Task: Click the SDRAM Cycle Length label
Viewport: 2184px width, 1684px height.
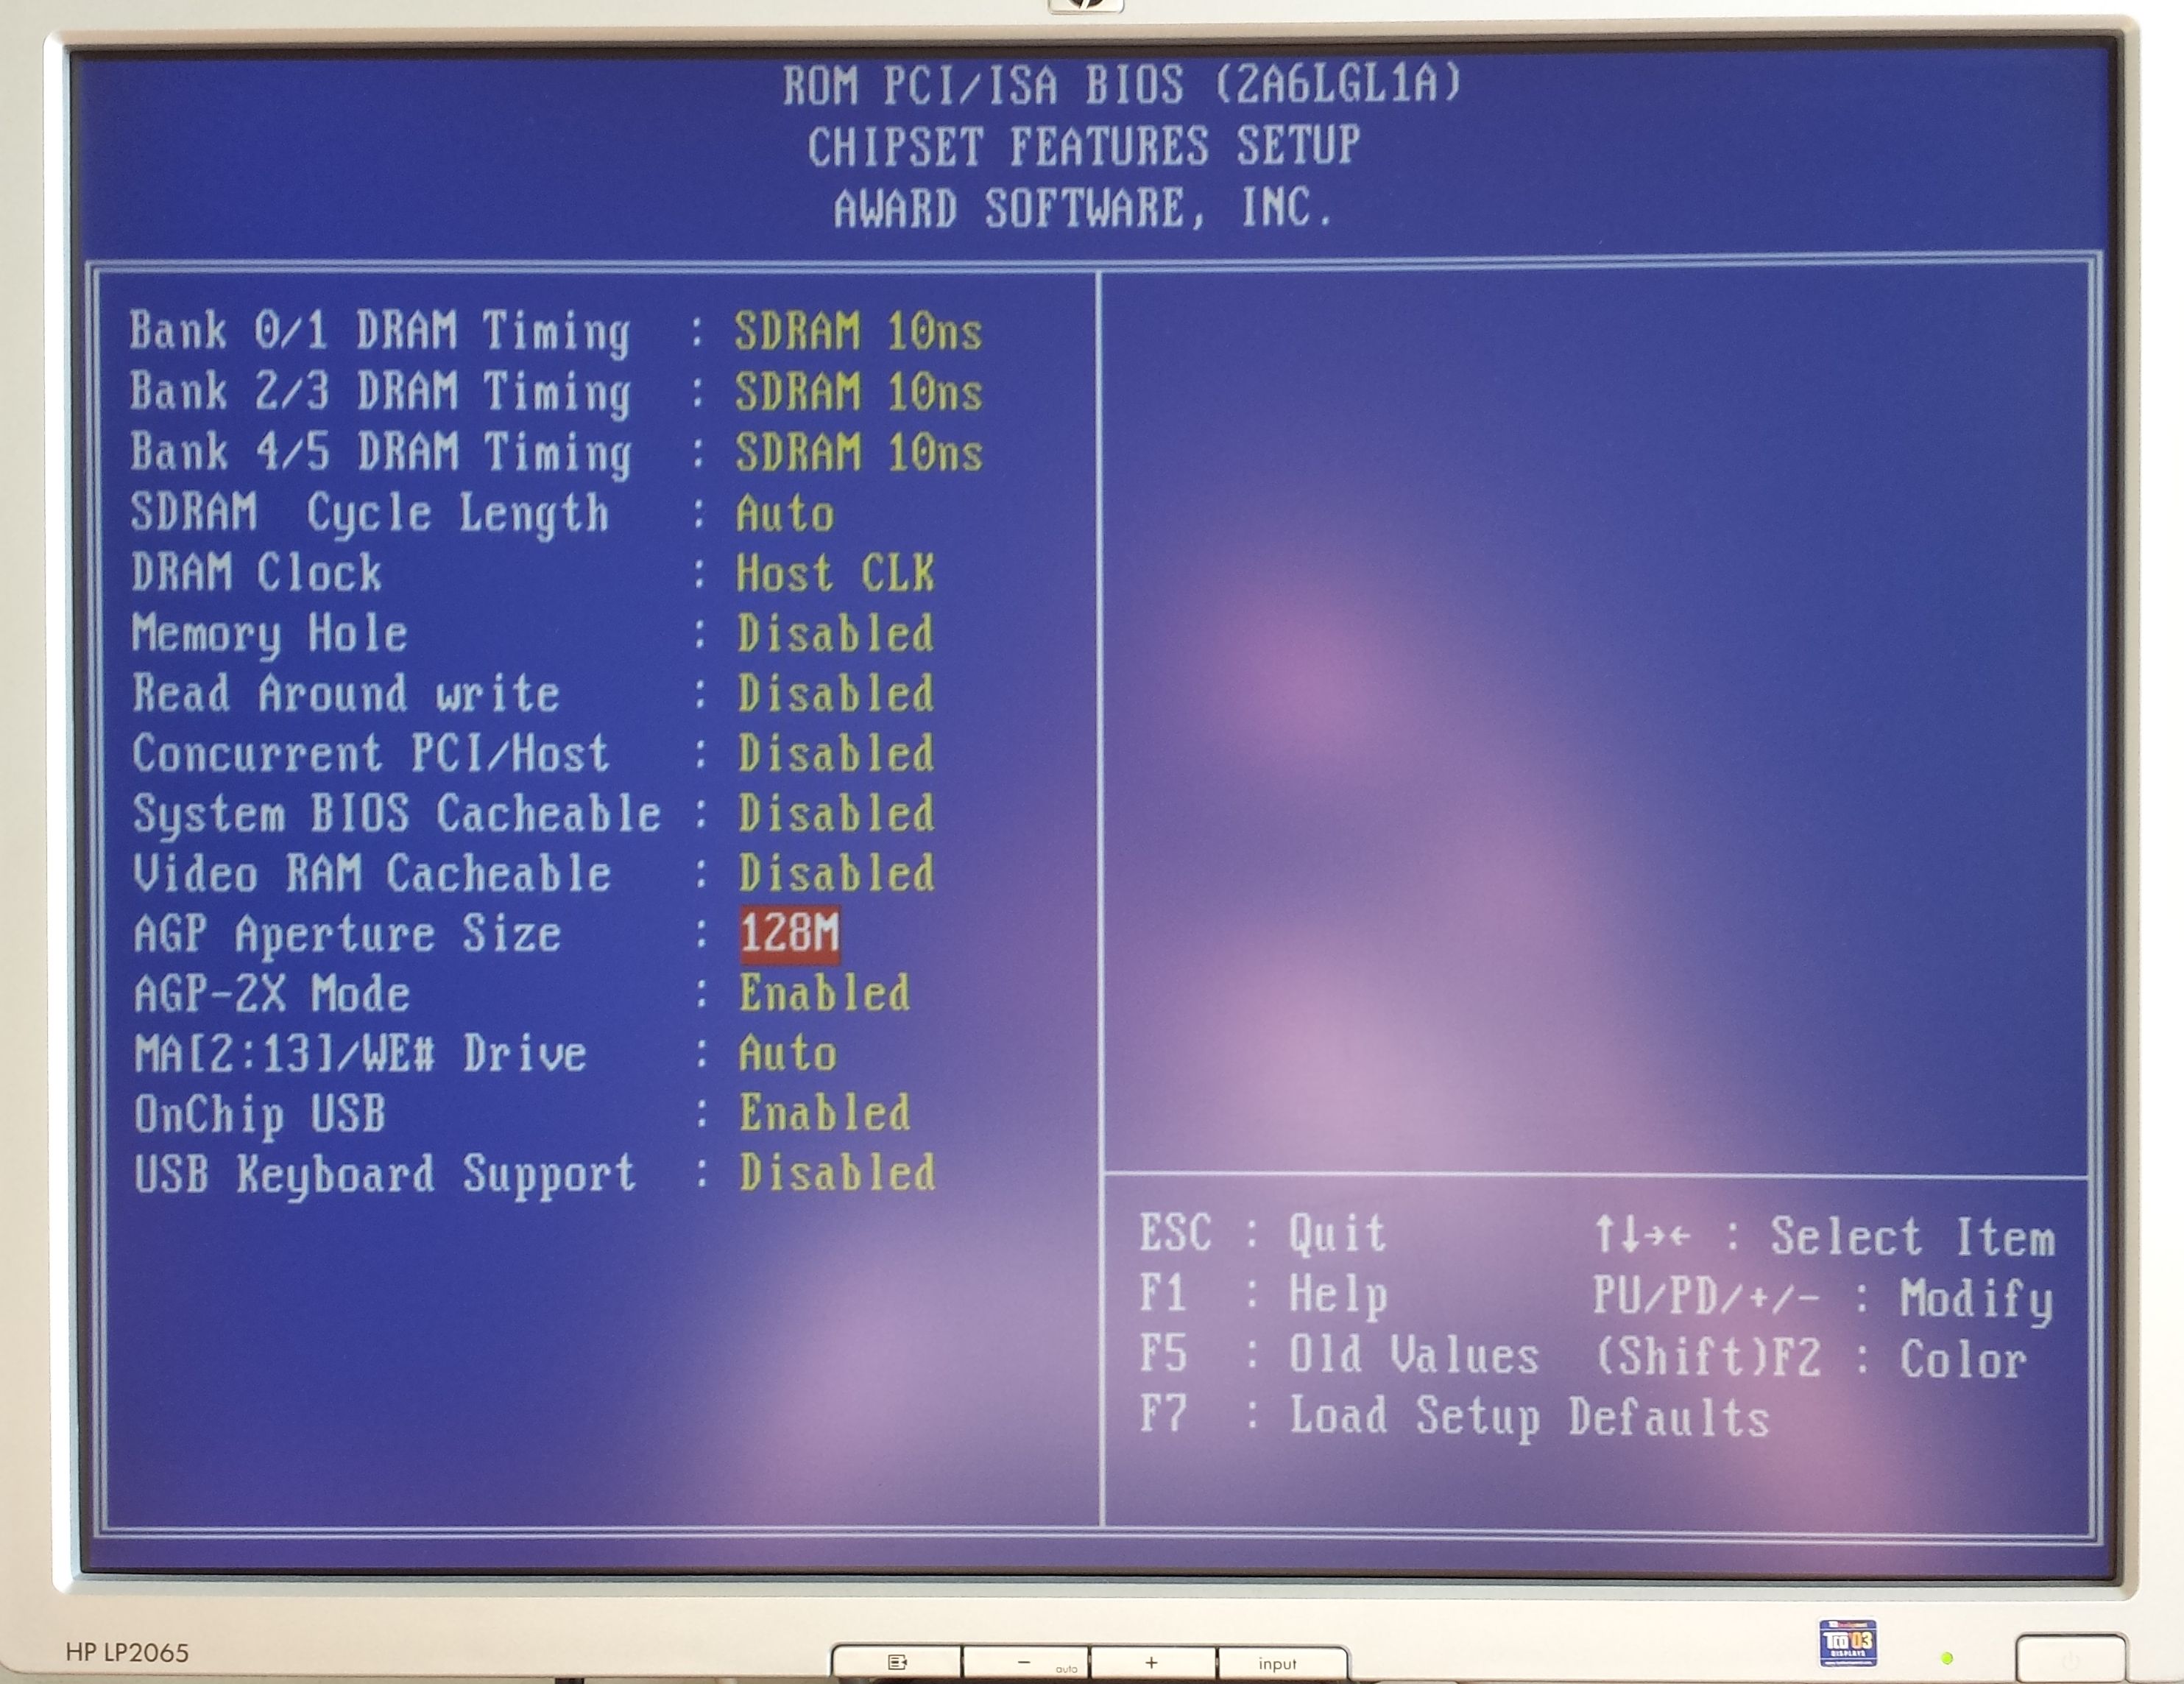Action: coord(370,513)
